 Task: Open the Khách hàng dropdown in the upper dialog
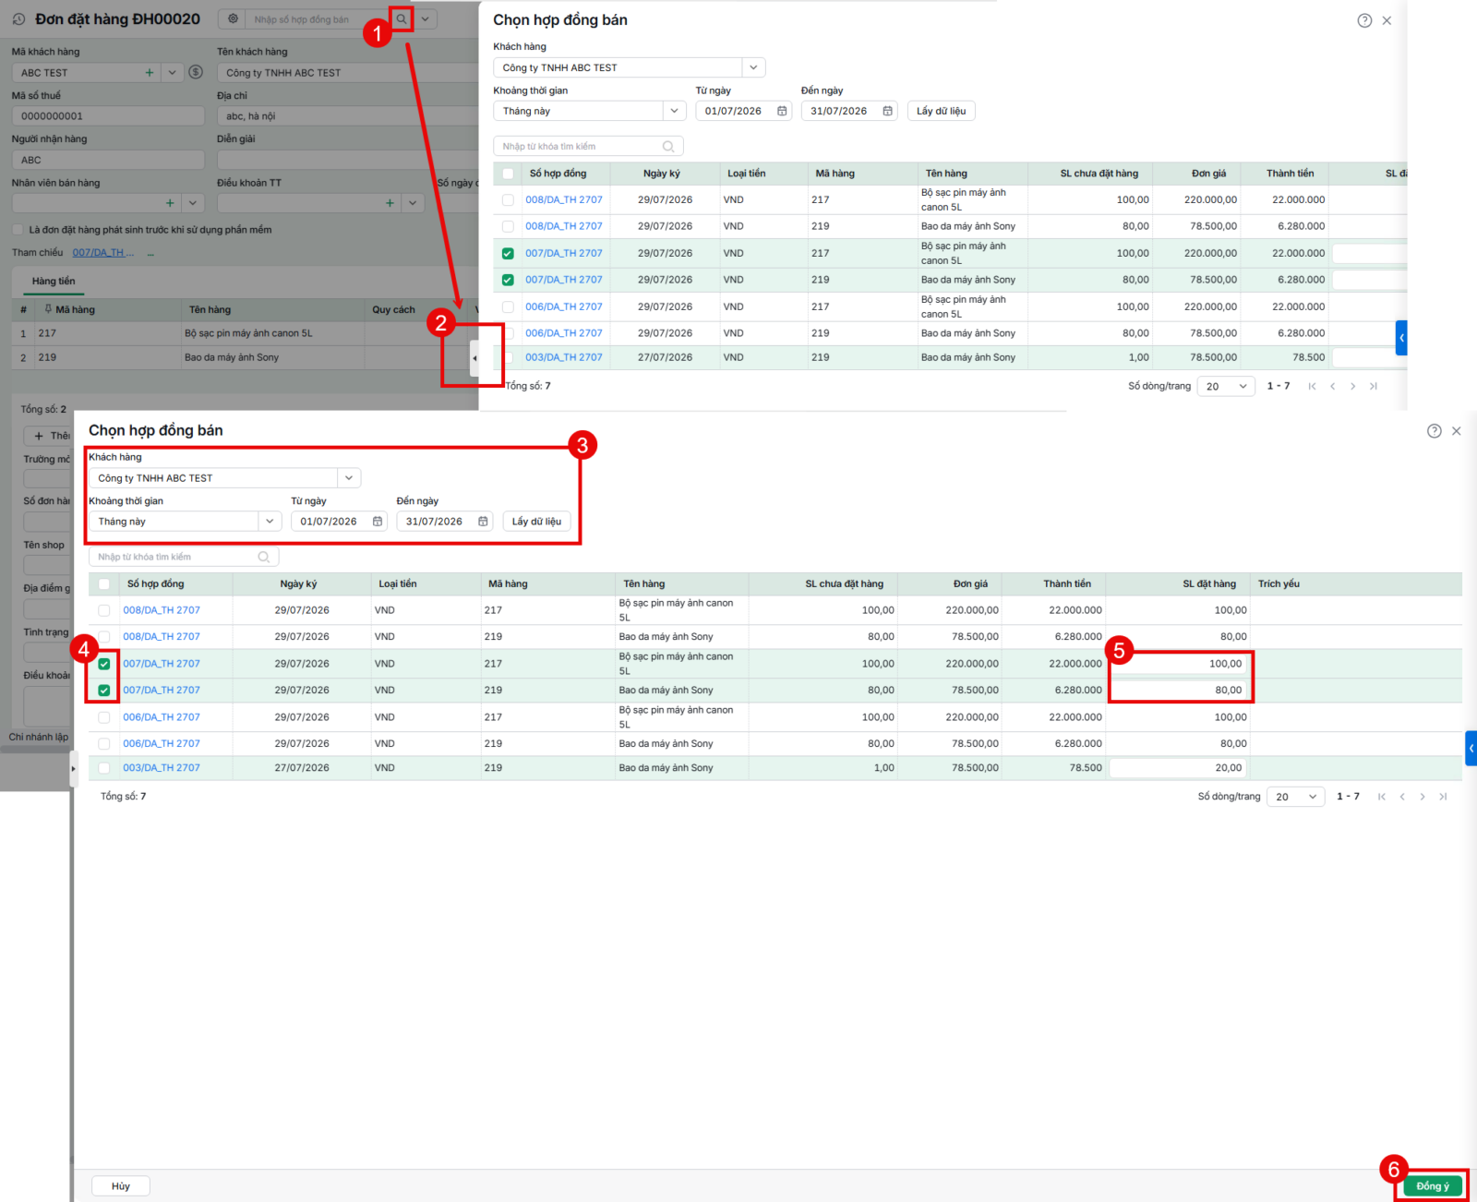point(753,67)
